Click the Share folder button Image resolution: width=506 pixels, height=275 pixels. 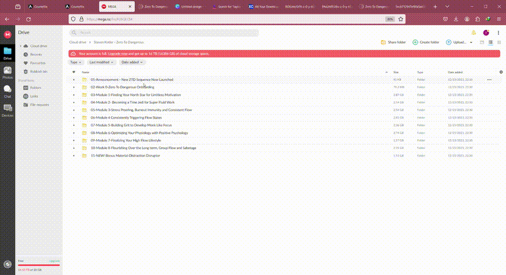[x=394, y=42]
